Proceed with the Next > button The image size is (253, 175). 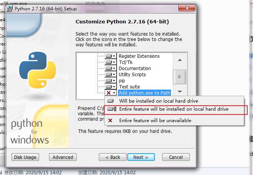click(141, 157)
